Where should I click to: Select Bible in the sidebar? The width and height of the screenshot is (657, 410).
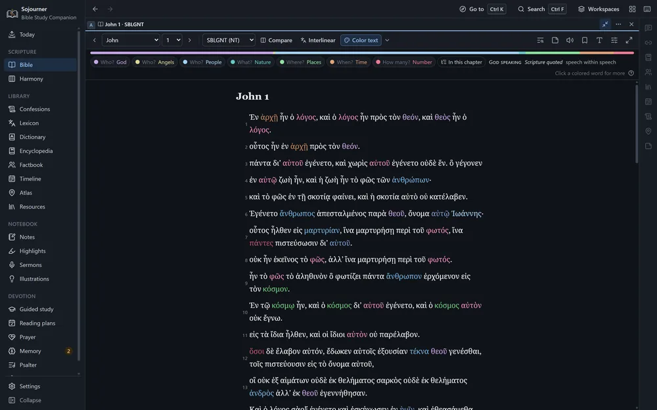[x=40, y=65]
